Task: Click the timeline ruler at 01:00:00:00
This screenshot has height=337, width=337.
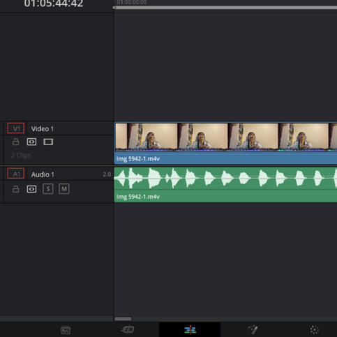Action: pyautogui.click(x=132, y=2)
